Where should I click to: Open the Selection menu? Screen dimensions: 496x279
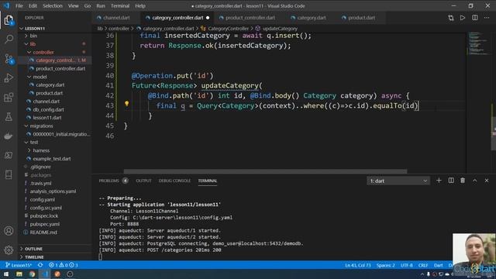click(53, 5)
